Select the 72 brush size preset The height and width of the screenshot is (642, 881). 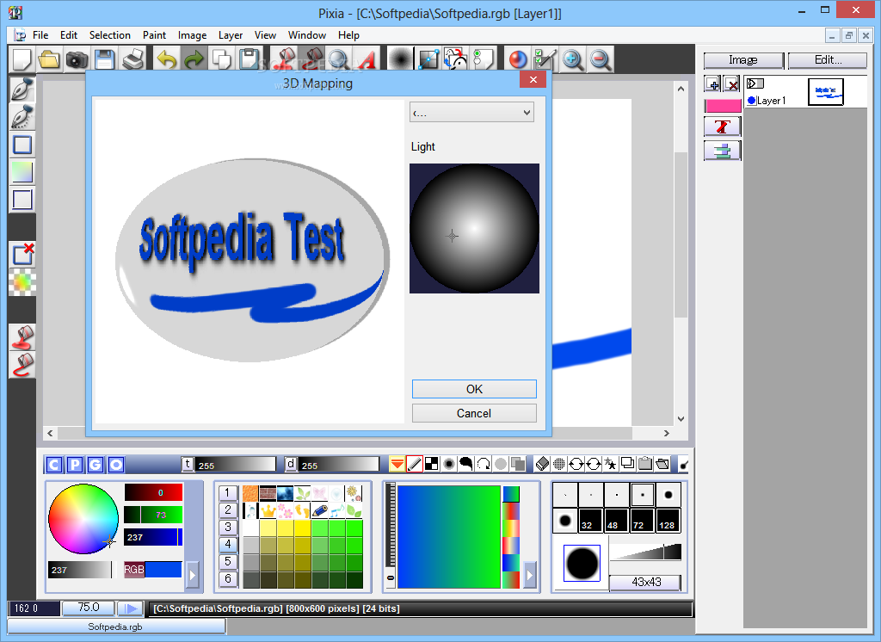point(642,520)
